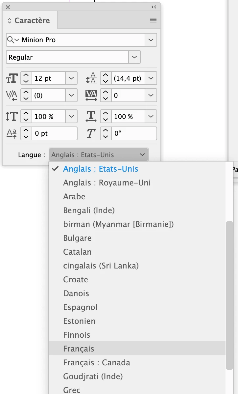Open the leading 14,4 pt dropdown
This screenshot has height=394, width=238.
pyautogui.click(x=151, y=78)
